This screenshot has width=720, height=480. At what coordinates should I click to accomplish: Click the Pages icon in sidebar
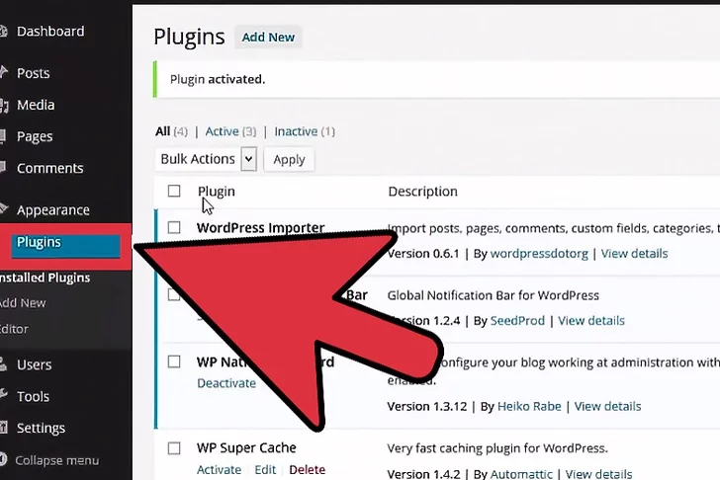[3, 136]
